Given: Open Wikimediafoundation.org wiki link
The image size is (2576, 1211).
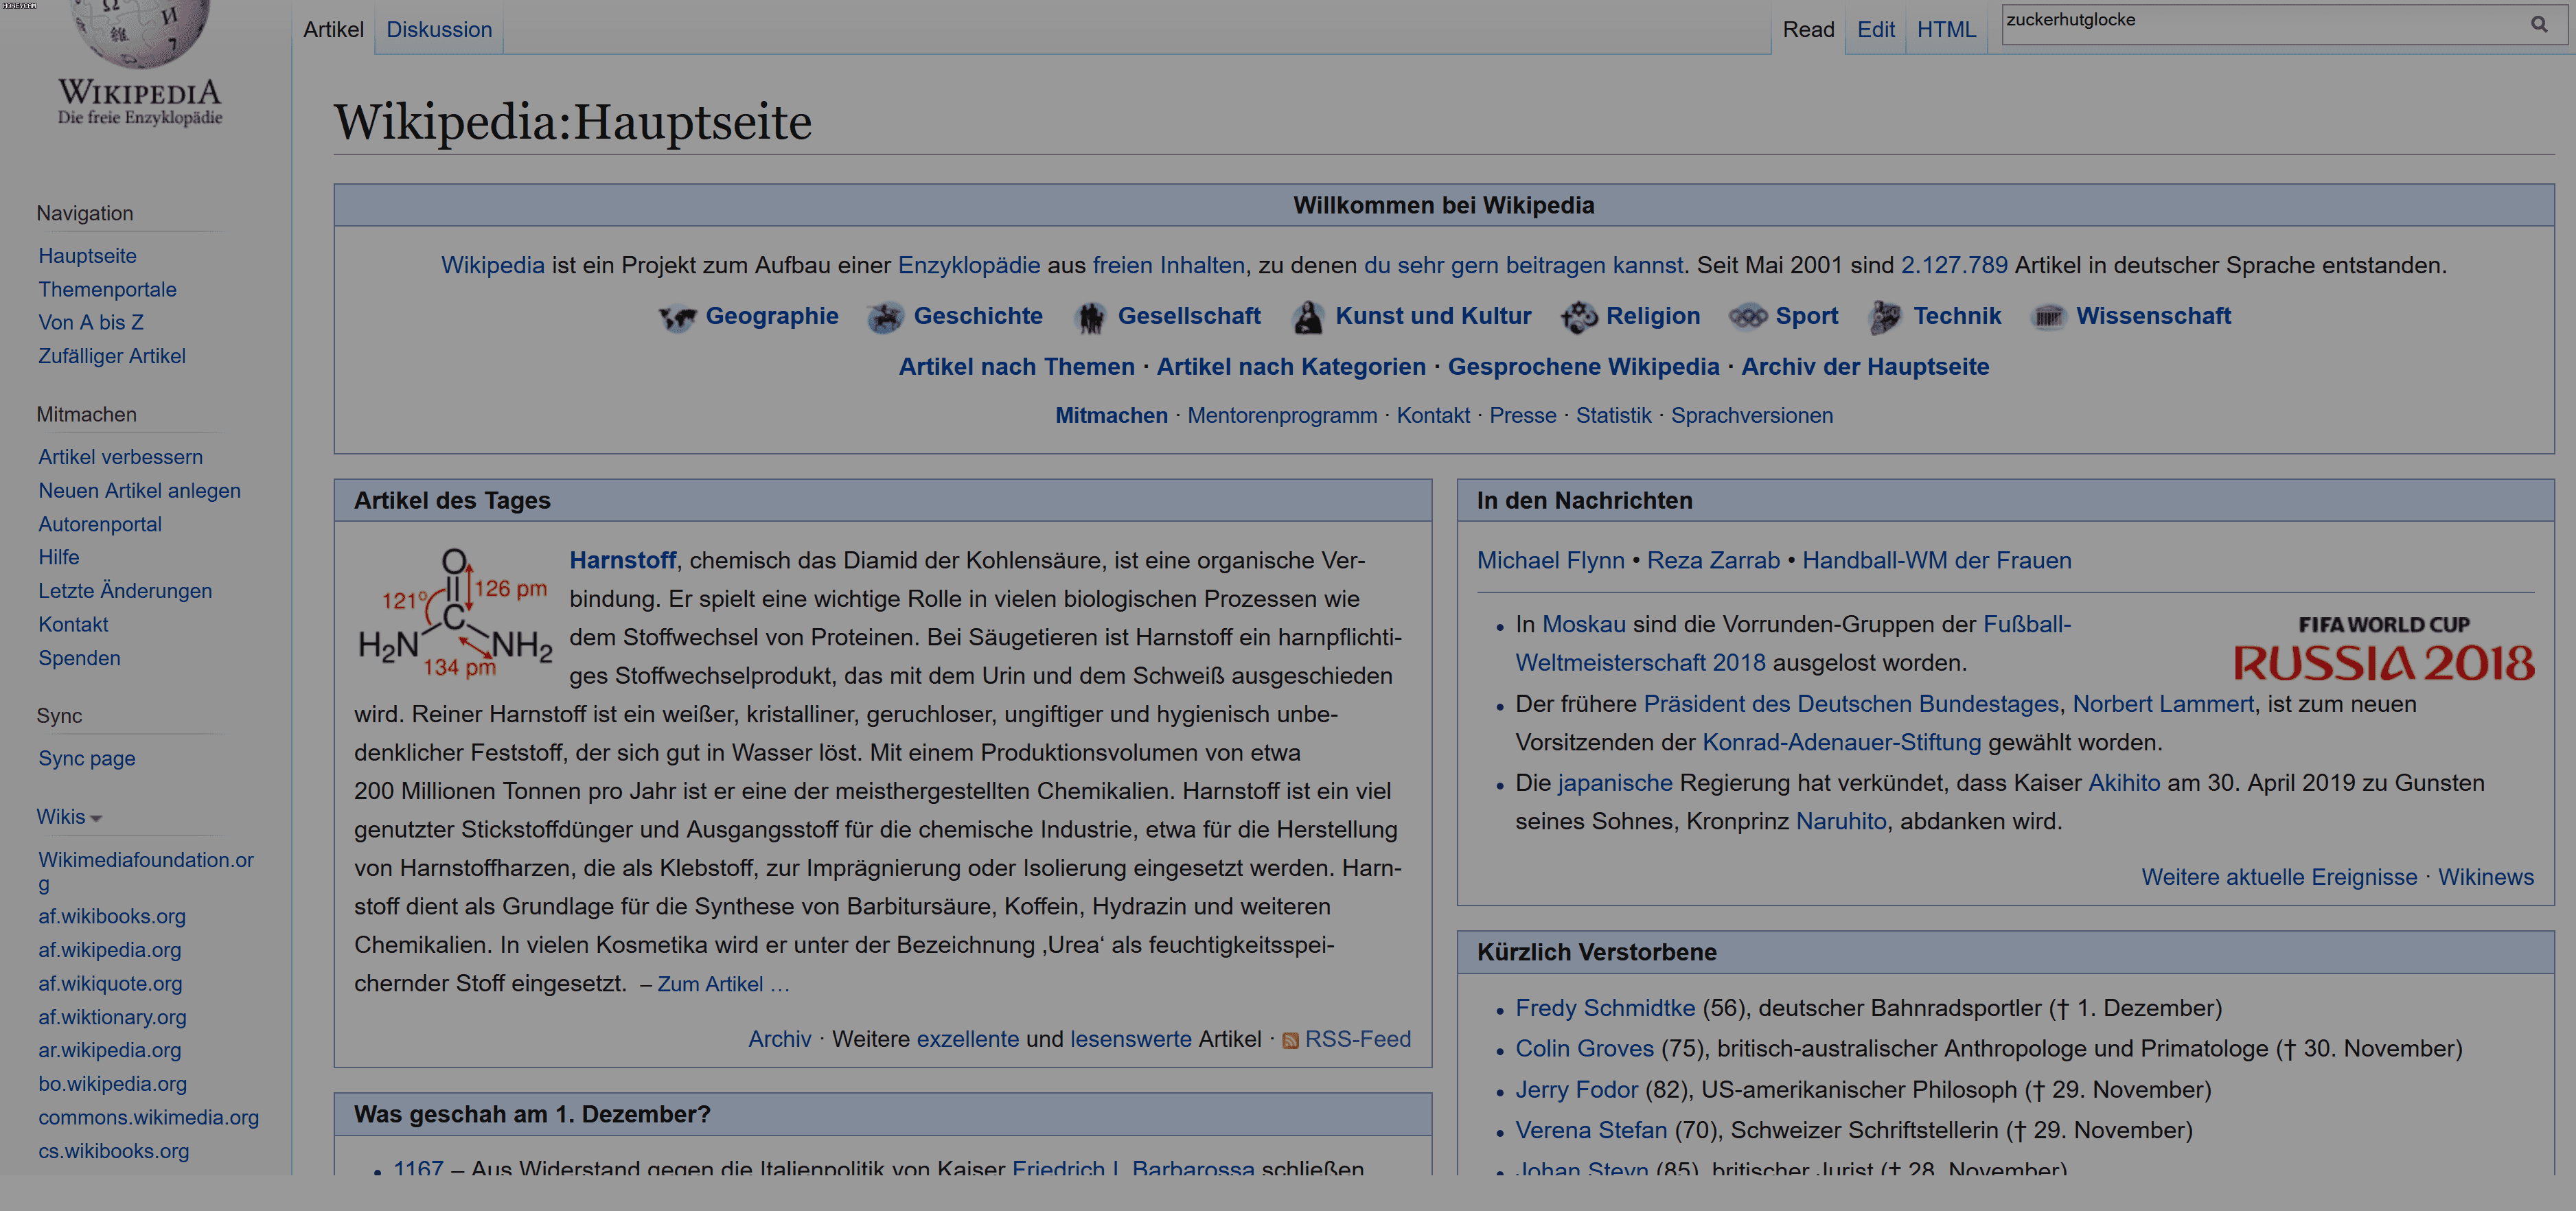Looking at the screenshot, I should pos(146,872).
